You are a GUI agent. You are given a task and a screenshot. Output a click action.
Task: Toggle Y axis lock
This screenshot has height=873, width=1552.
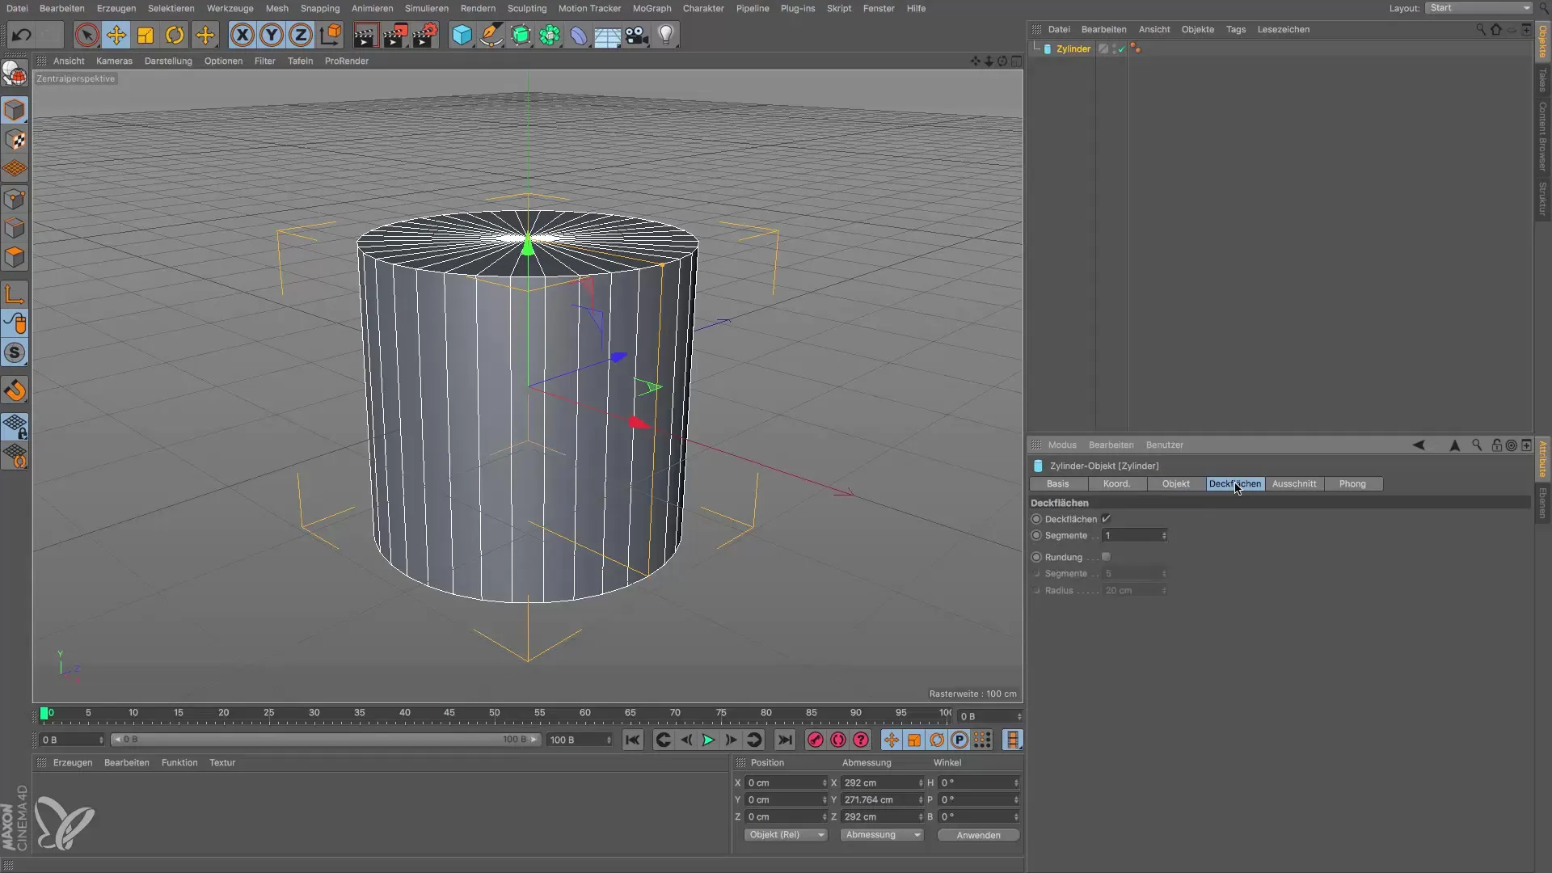272,35
